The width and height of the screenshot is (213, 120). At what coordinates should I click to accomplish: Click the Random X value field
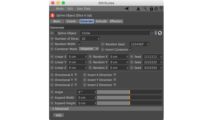click(x=119, y=57)
